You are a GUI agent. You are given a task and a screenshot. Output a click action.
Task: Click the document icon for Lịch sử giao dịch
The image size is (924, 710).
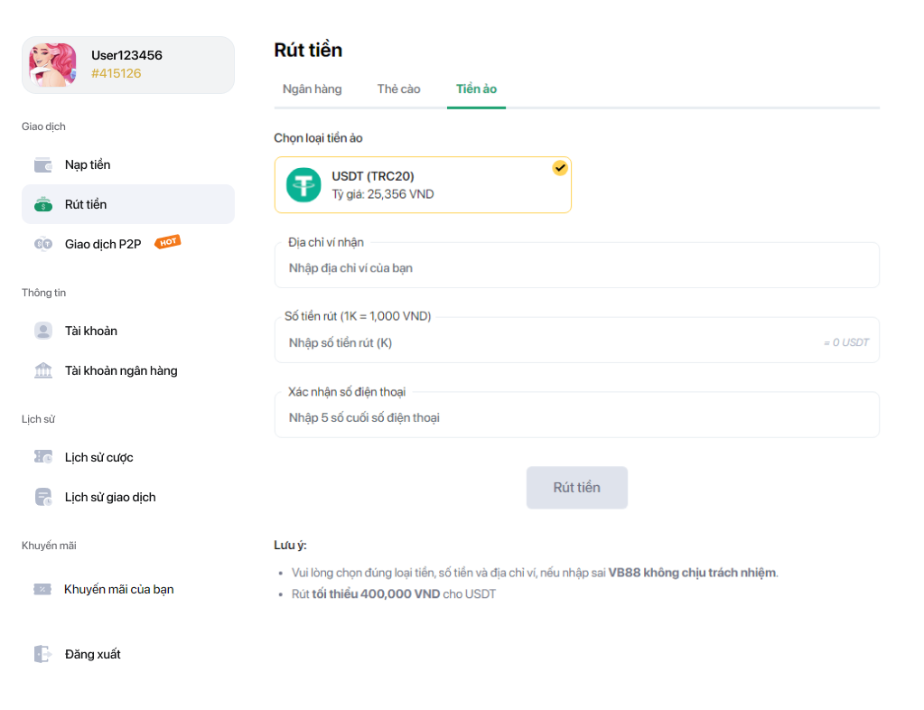[x=43, y=497]
